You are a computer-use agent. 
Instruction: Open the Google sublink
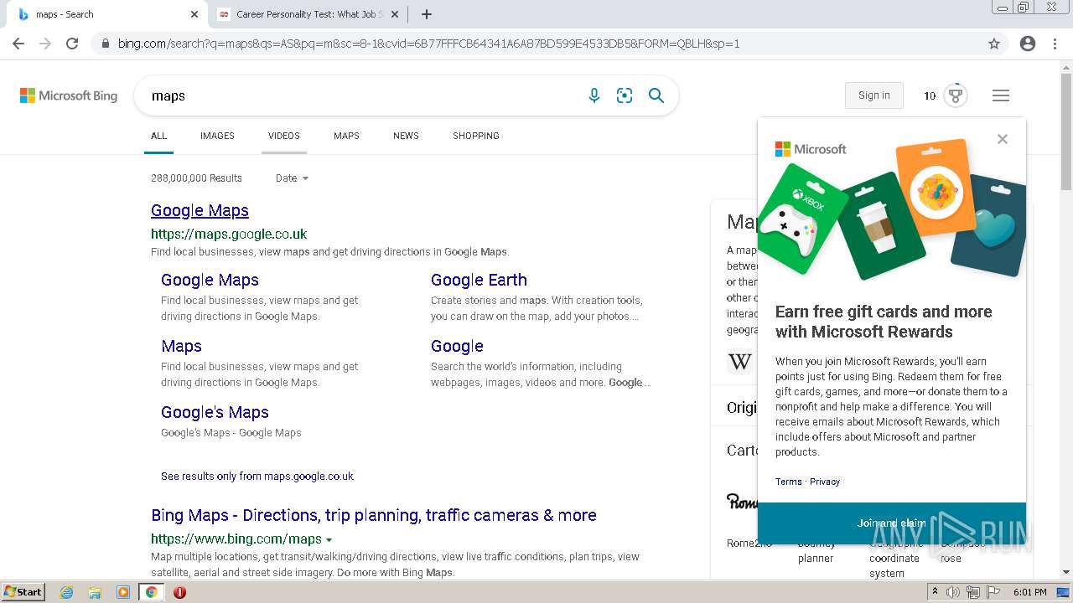[457, 346]
